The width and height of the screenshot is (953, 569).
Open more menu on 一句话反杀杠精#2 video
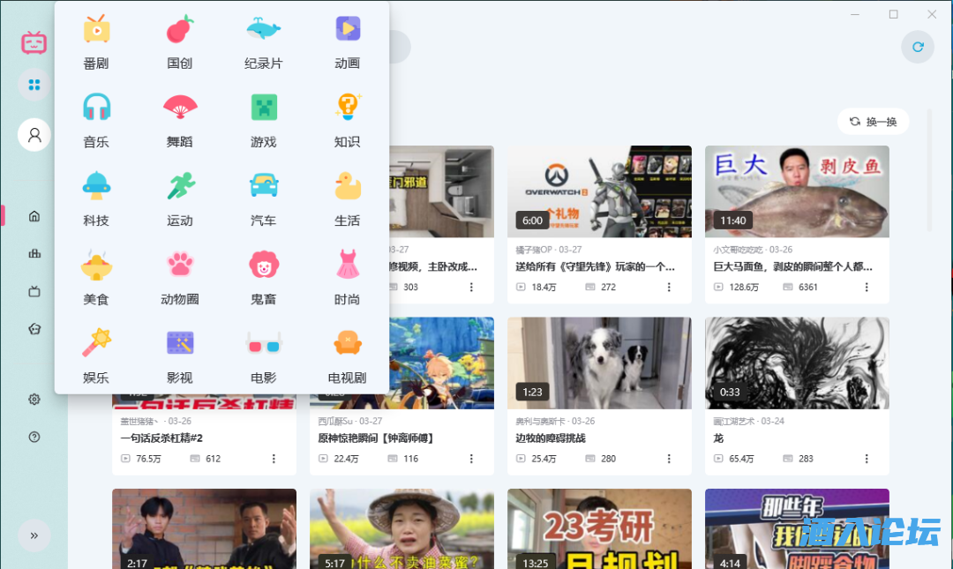click(273, 459)
